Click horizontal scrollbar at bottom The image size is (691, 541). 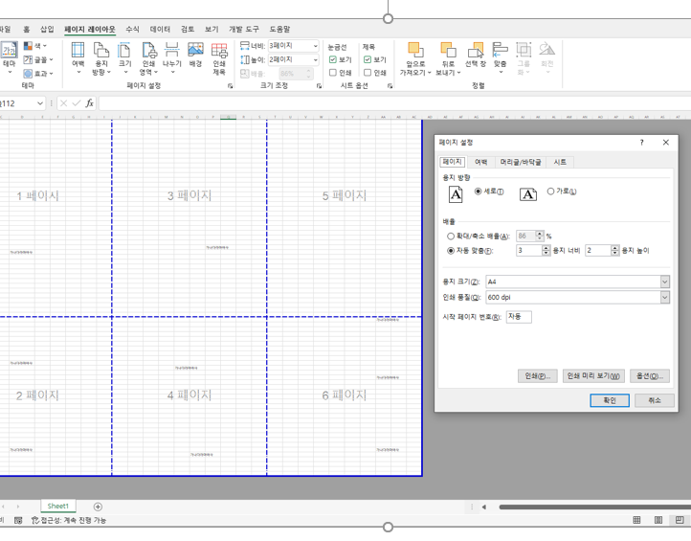594,507
